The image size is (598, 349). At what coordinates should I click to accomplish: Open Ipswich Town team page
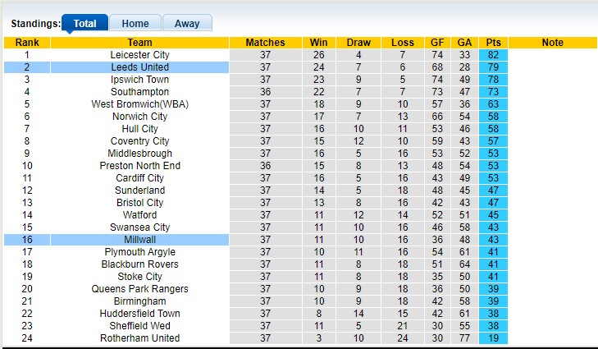coord(139,80)
